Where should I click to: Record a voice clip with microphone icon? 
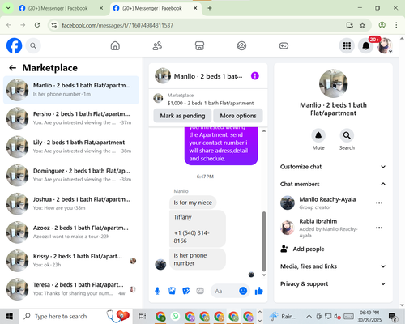(157, 291)
